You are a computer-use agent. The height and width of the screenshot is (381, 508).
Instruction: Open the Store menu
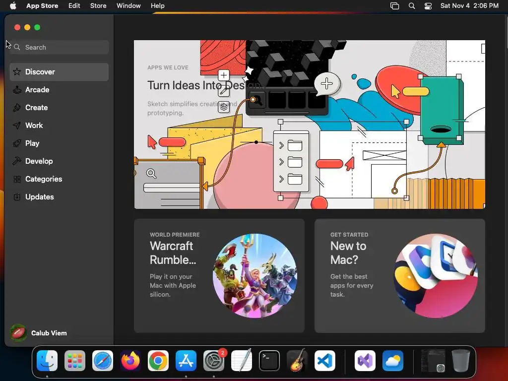pyautogui.click(x=98, y=6)
